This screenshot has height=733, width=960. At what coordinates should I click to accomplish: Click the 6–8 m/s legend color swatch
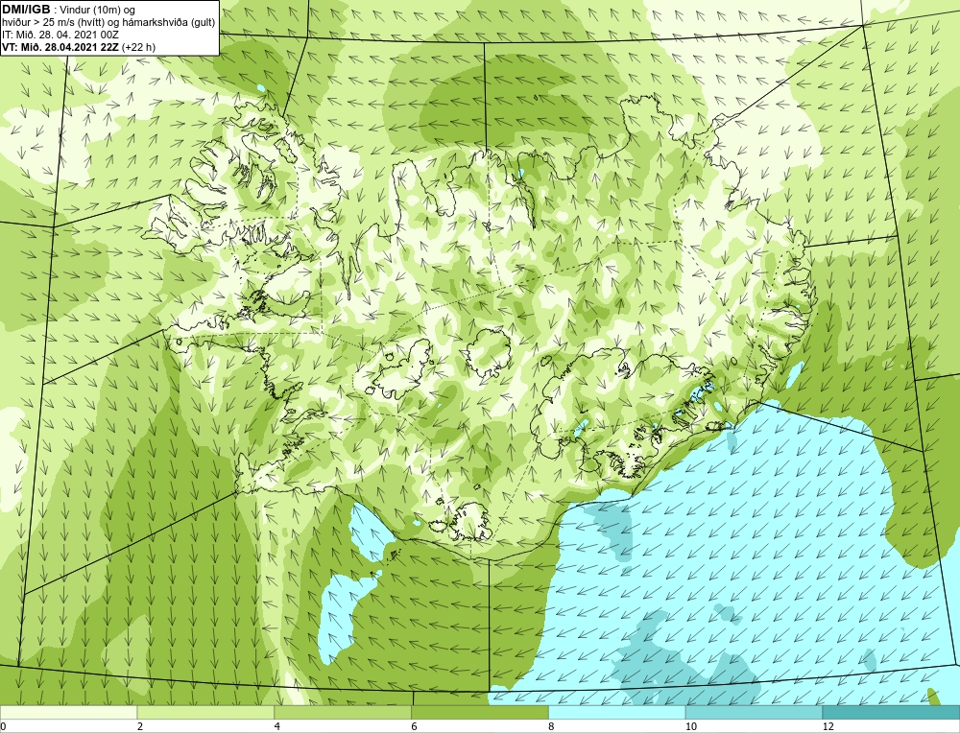point(480,712)
